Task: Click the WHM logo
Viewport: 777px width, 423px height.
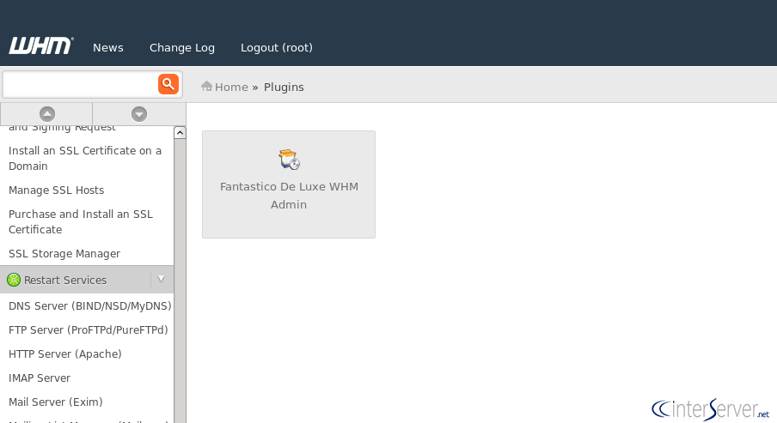Action: [x=41, y=46]
